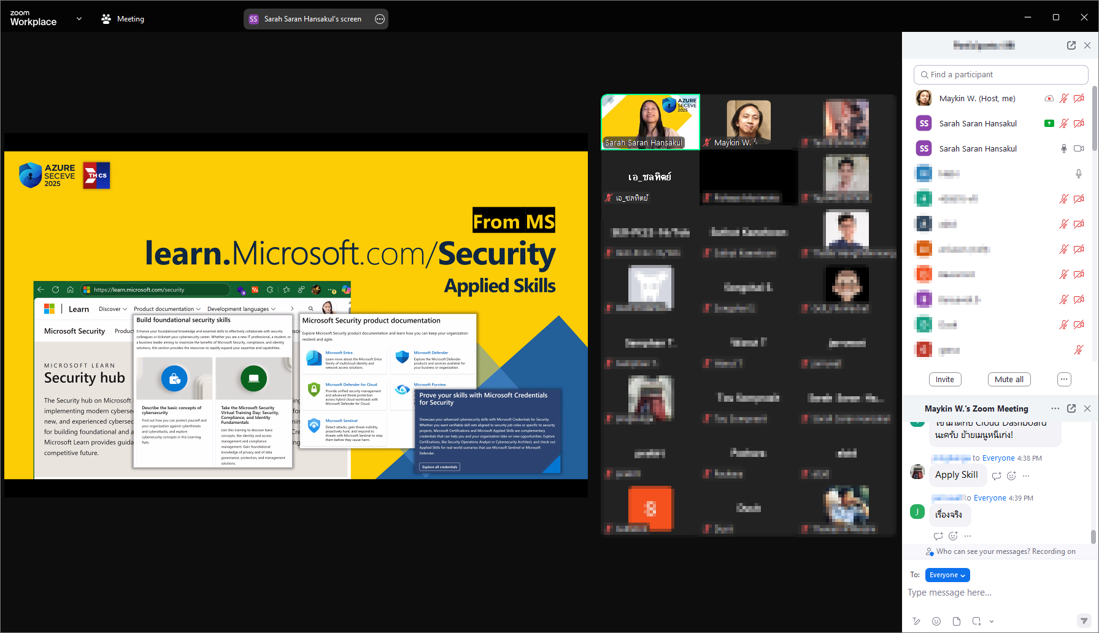This screenshot has width=1099, height=633.
Task: Expand the Zoom Workplace dropdown arrow
Action: pyautogui.click(x=79, y=19)
